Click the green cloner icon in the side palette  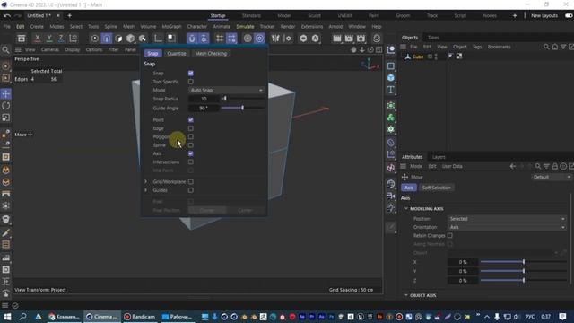(x=391, y=118)
